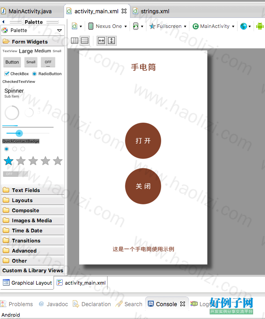The width and height of the screenshot is (265, 319).
Task: Select the RadioButton widget
Action: point(47,74)
